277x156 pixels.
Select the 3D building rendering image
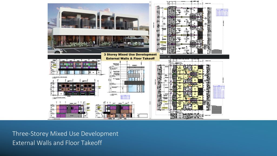pos(98,28)
